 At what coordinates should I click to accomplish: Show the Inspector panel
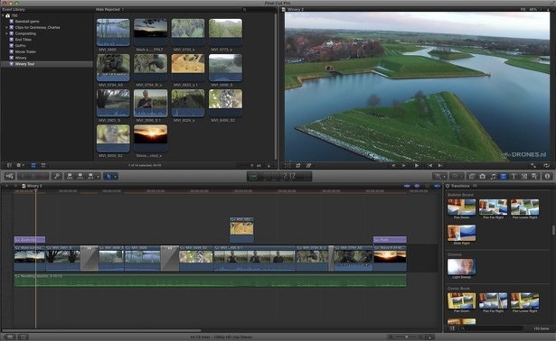(x=548, y=176)
